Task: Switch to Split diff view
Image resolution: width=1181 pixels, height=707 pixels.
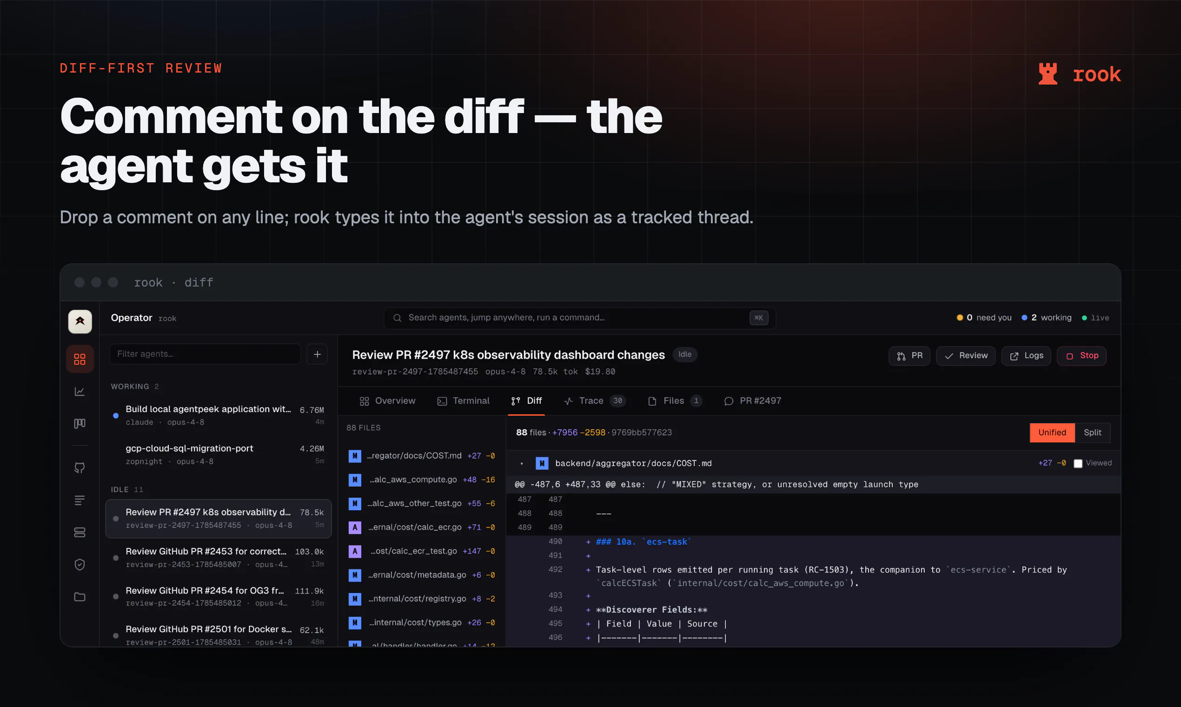Action: (1093, 433)
